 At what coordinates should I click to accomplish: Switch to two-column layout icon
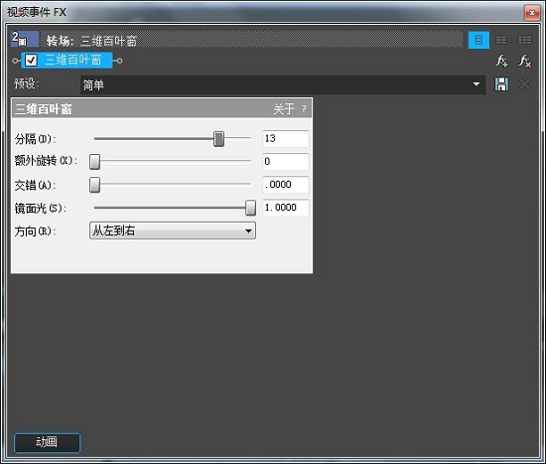pyautogui.click(x=501, y=40)
